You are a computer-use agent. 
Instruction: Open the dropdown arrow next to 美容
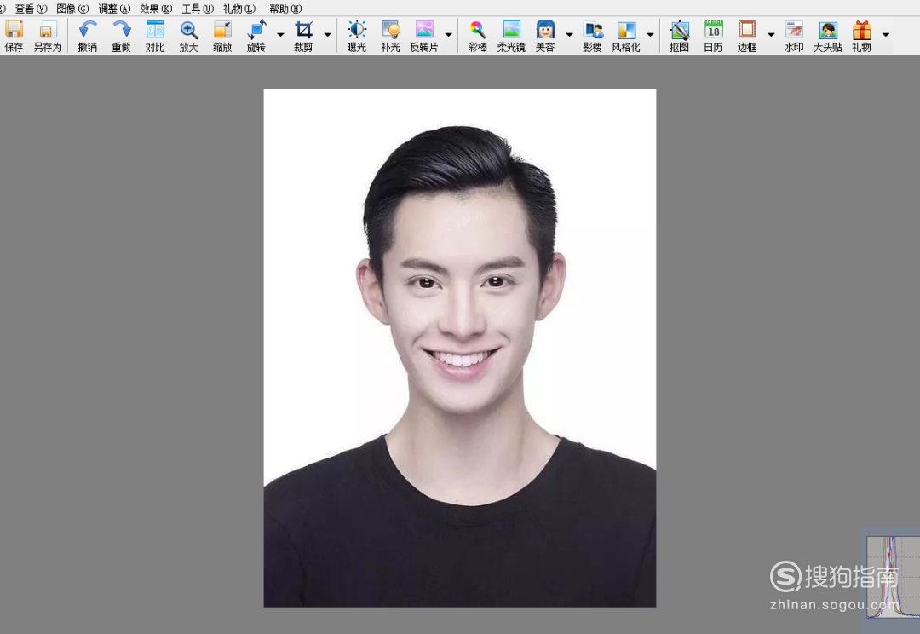[569, 35]
